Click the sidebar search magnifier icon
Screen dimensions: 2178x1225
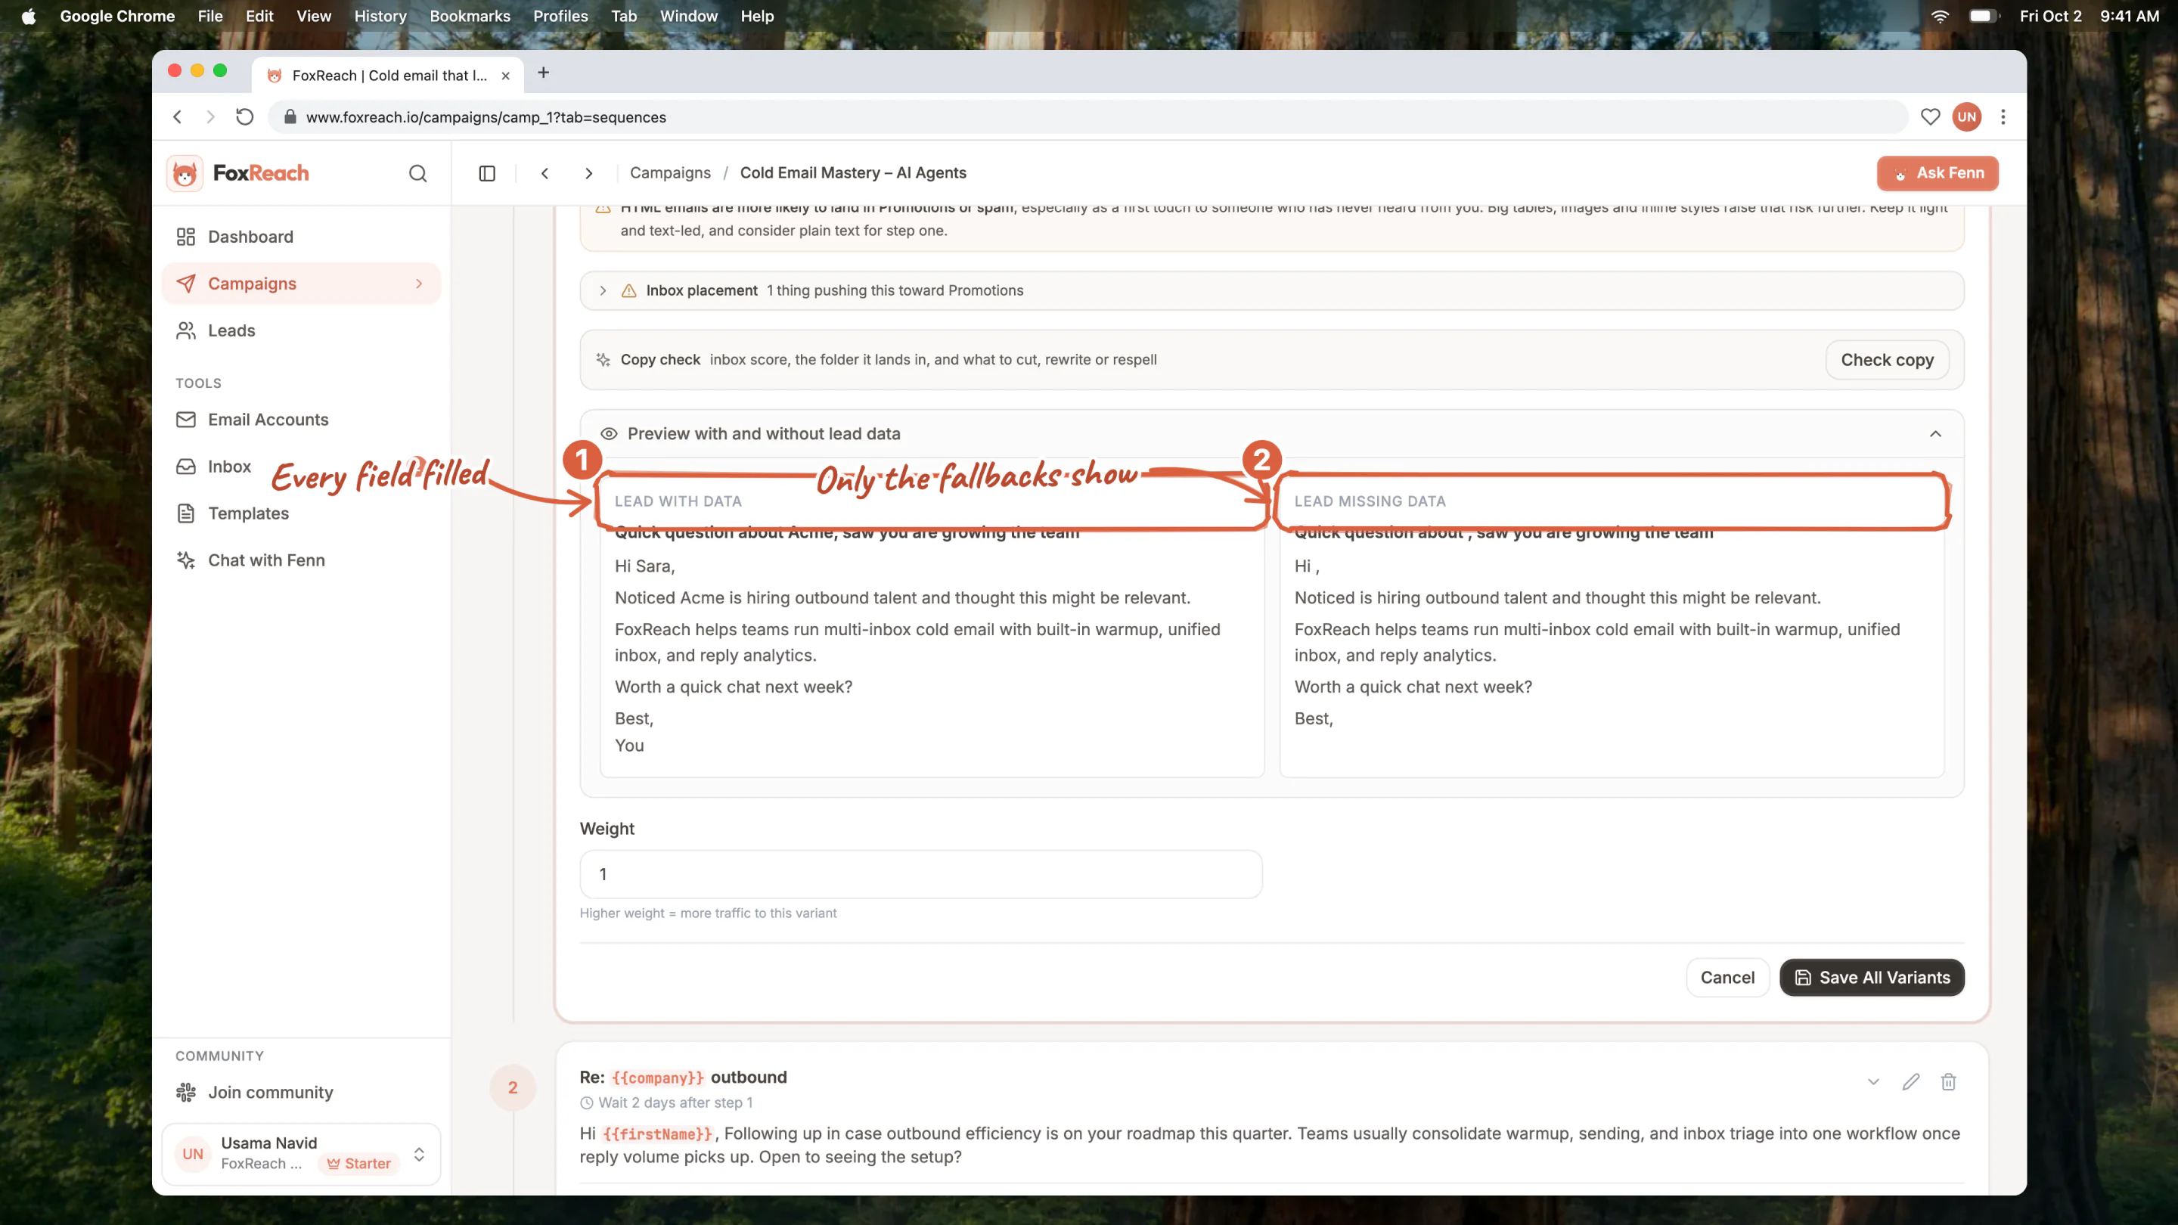(417, 173)
